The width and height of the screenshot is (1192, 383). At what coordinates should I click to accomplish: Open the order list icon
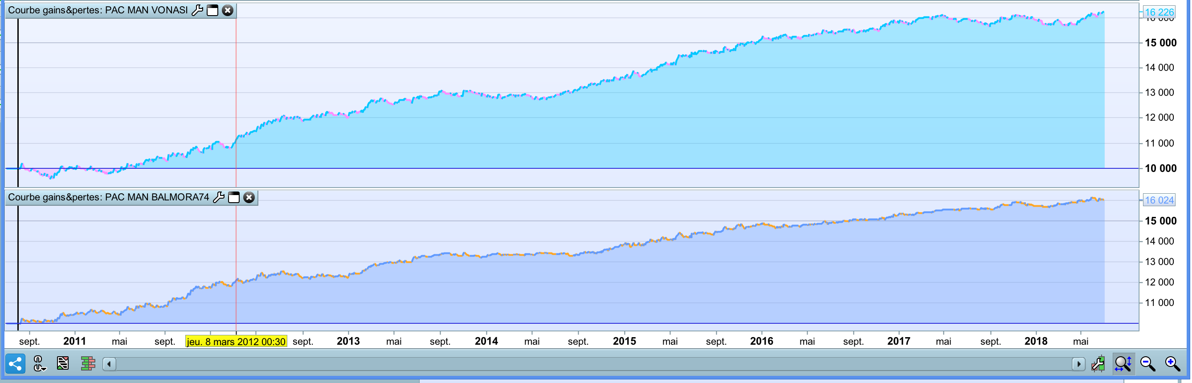click(x=62, y=363)
